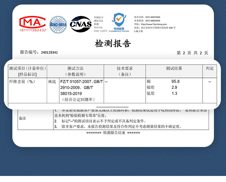Image resolution: width=226 pixels, height=182 pixels.
Task: Click tech support phone 0571-85073696
Action: coord(153,17)
